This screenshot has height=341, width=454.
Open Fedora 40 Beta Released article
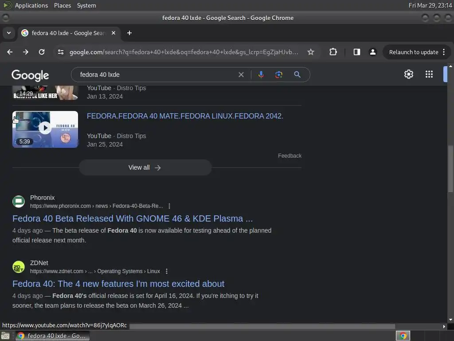(133, 218)
